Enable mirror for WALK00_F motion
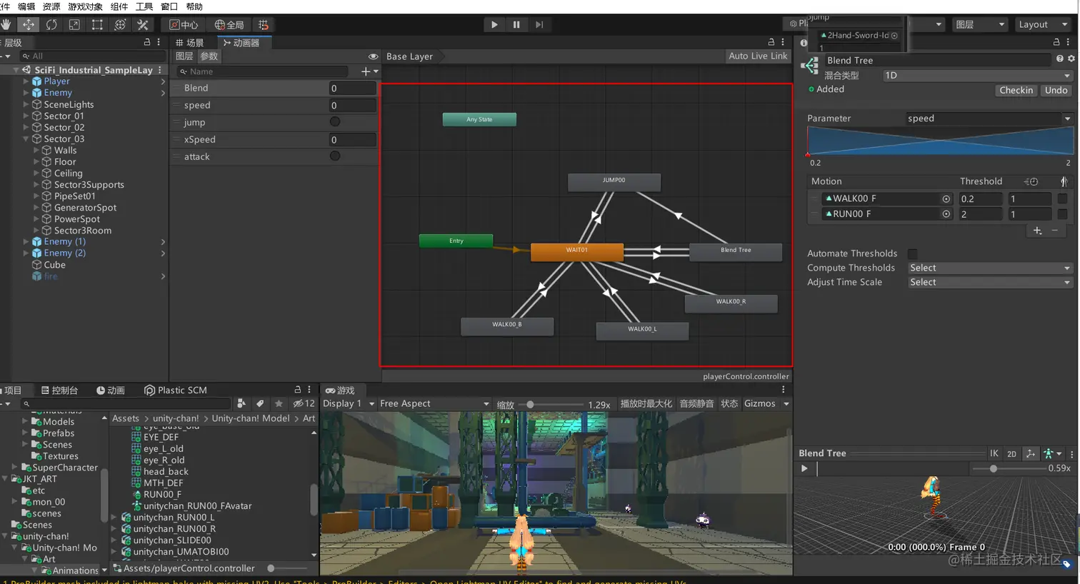This screenshot has height=584, width=1080. pos(1062,198)
